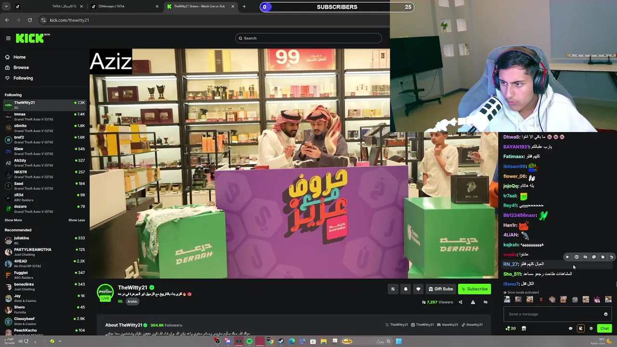Open zR3d channel in Following list
Viewport: 617px width, 347px height.
(x=44, y=197)
